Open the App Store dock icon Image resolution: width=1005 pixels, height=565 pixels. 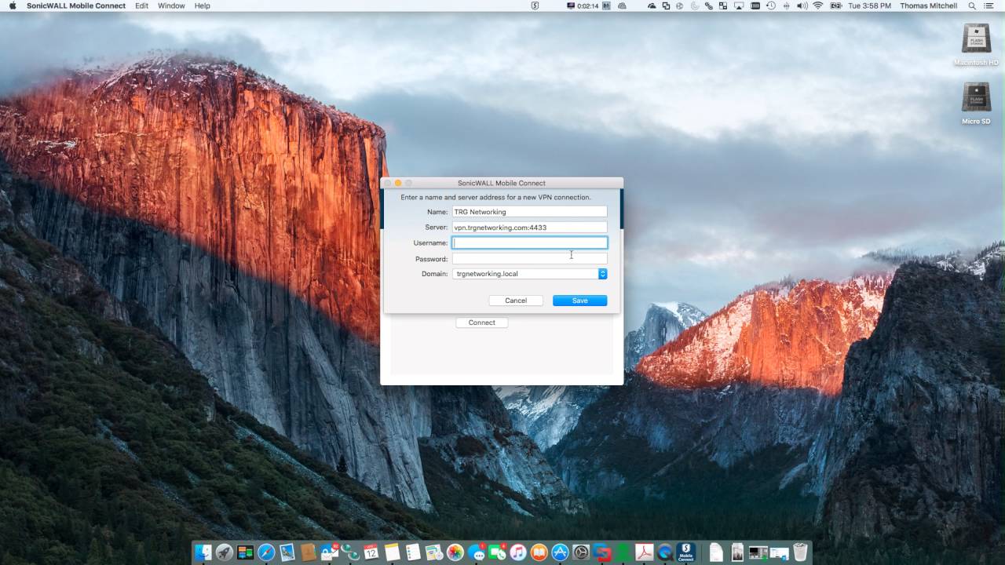click(x=560, y=552)
